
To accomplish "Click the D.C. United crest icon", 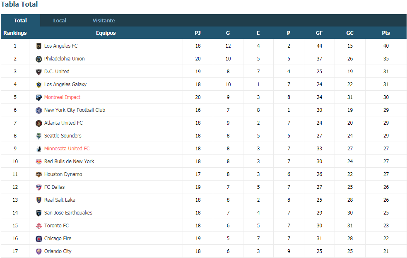I will [x=39, y=72].
